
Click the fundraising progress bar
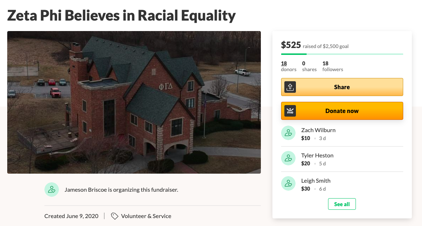[342, 54]
